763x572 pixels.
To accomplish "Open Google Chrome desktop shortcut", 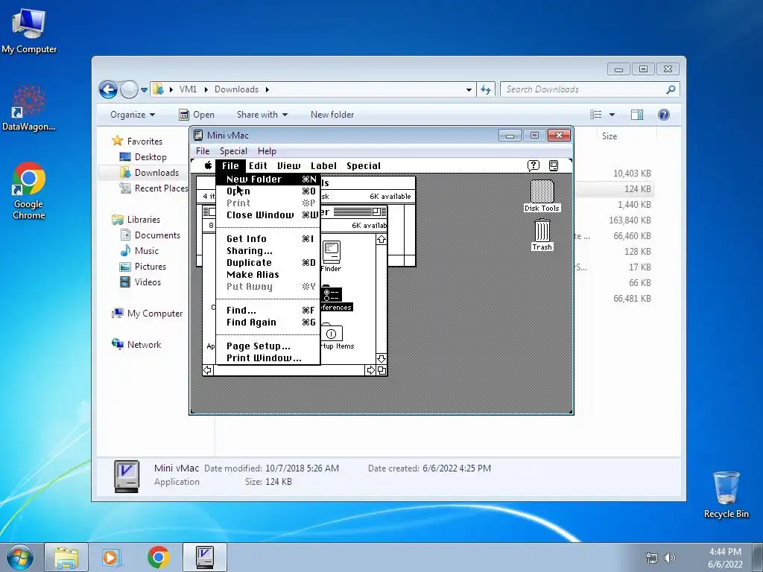I will (x=29, y=191).
